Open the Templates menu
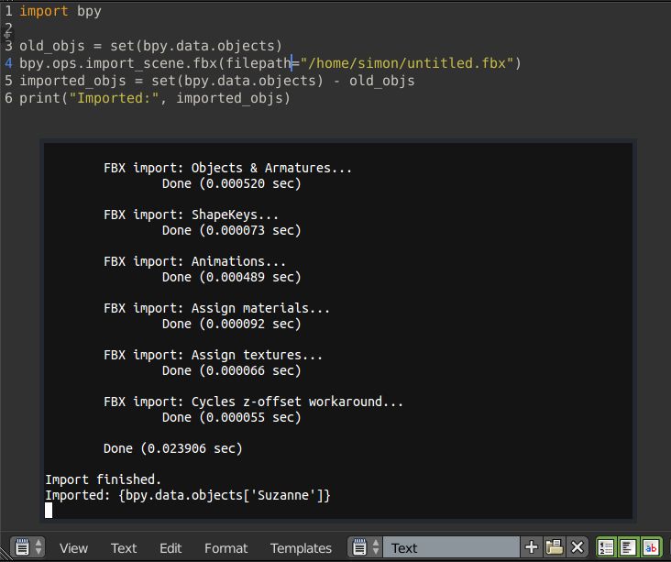The width and height of the screenshot is (671, 562). coord(301,548)
